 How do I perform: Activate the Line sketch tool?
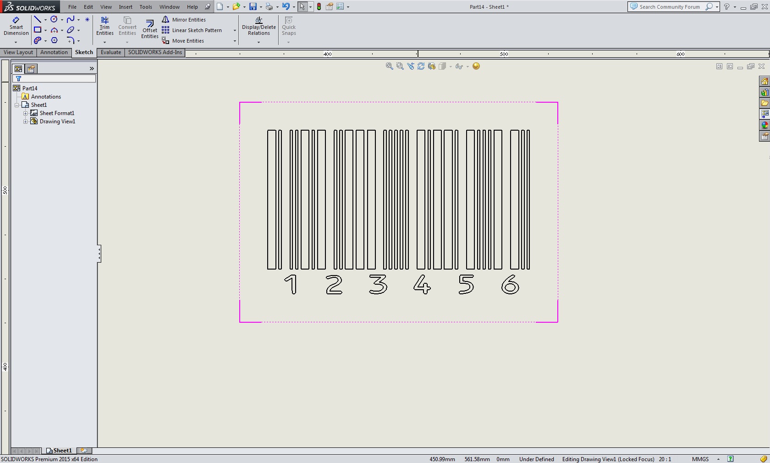click(x=38, y=19)
